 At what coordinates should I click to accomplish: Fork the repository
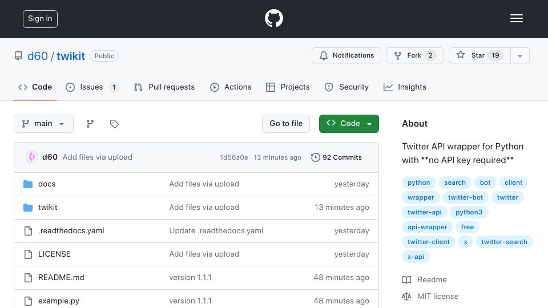coord(415,55)
